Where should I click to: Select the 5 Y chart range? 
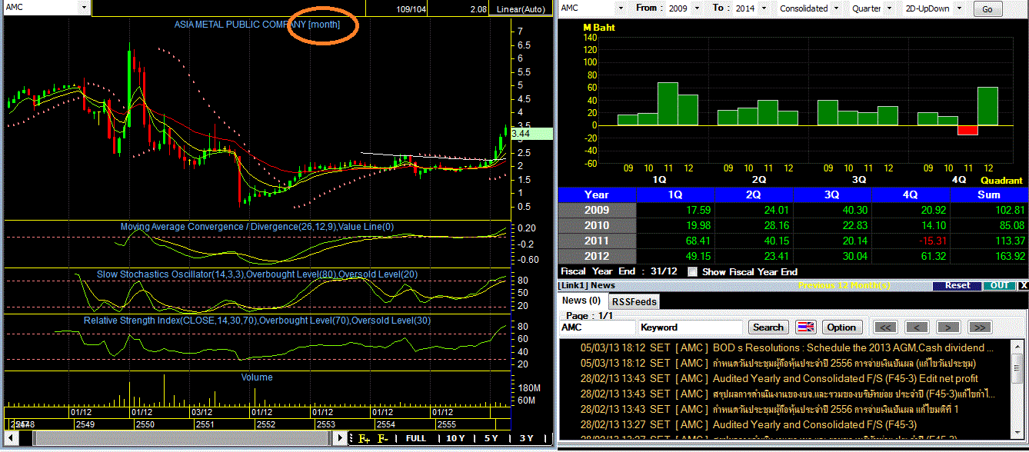pos(491,438)
